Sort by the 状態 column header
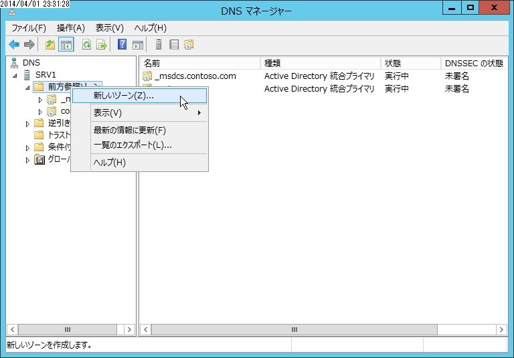Viewport: 514px width, 358px height. click(411, 63)
